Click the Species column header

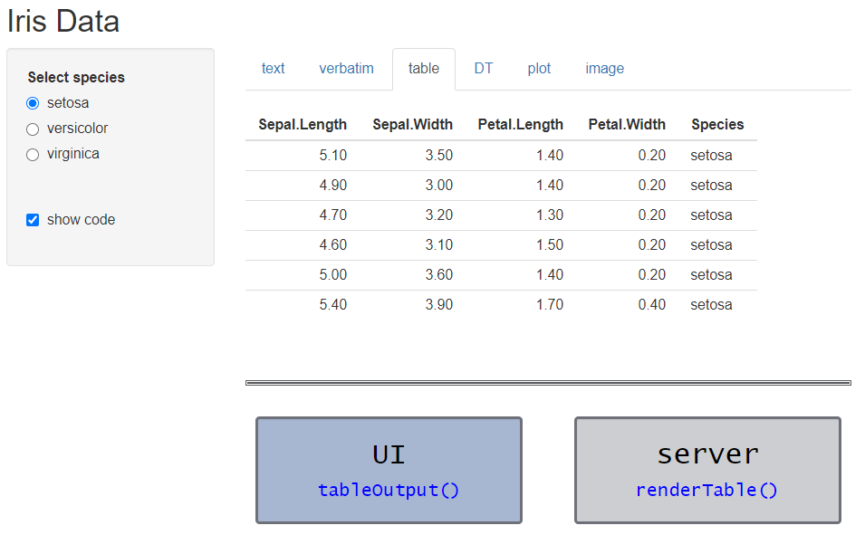pos(717,125)
